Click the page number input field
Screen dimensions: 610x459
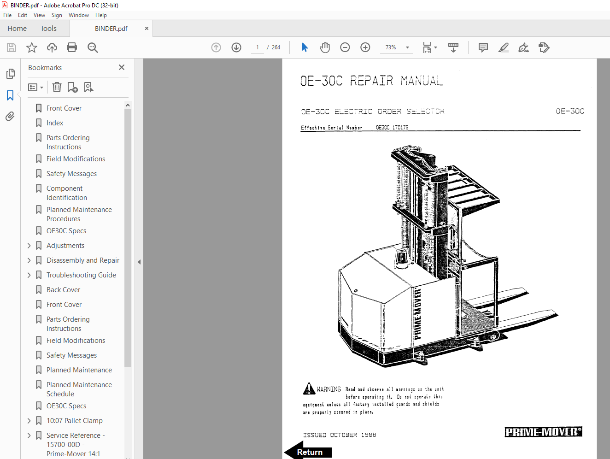(x=257, y=47)
